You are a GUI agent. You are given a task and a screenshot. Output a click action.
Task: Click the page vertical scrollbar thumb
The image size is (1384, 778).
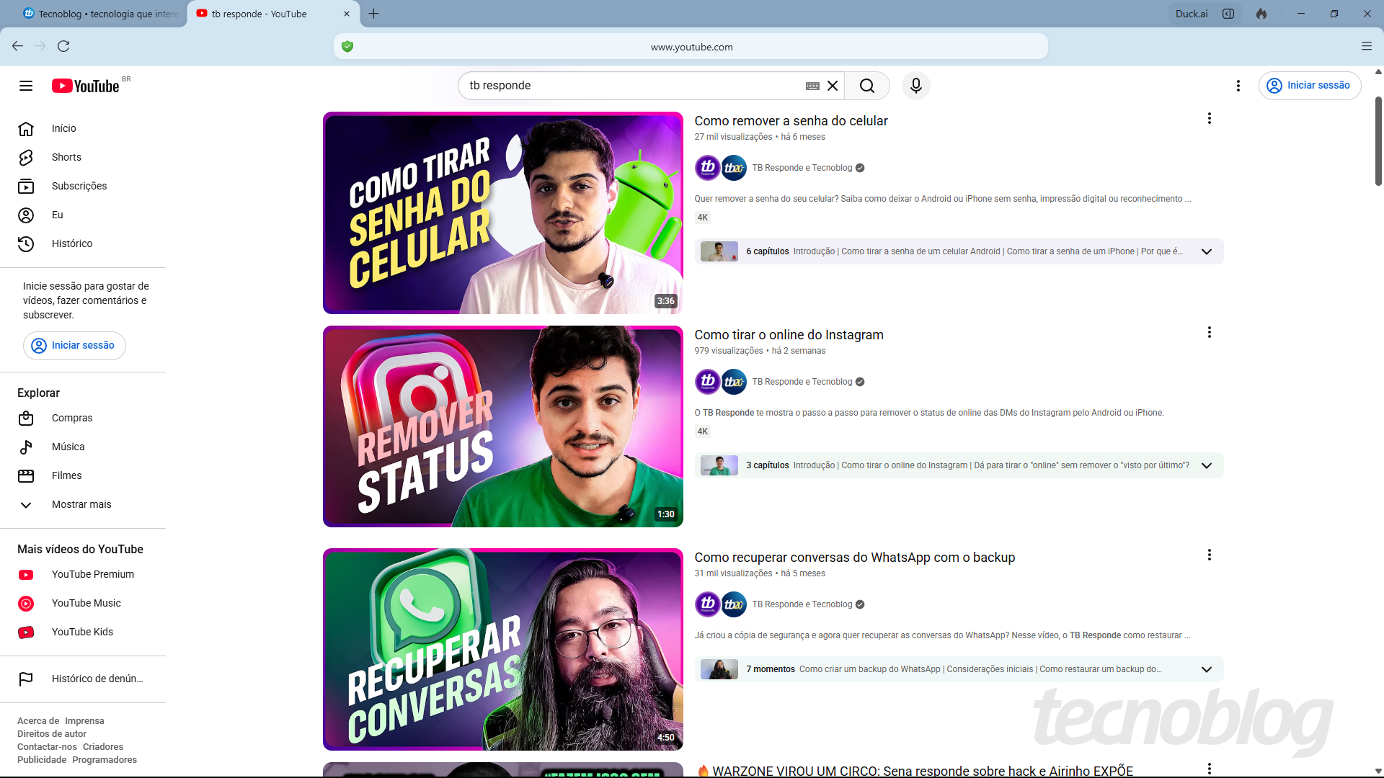click(x=1378, y=140)
